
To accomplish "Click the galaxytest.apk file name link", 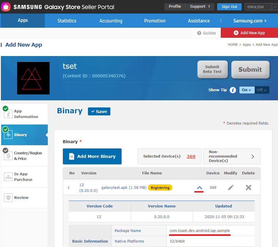I will [124, 188].
